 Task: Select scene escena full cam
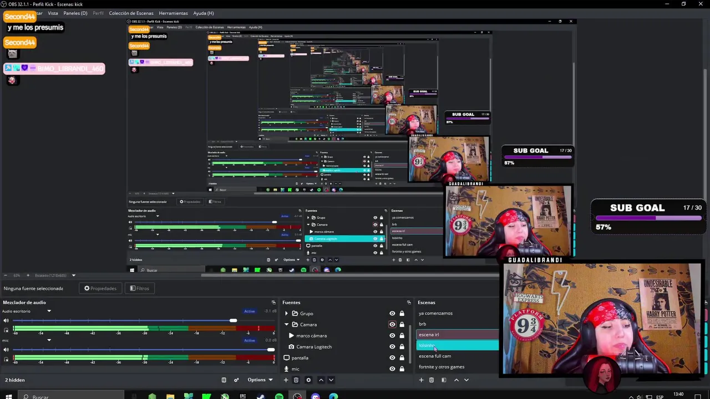tap(435, 356)
